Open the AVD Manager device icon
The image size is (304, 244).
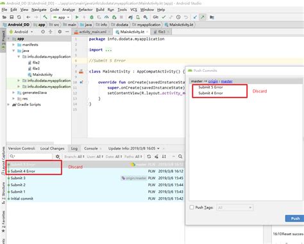[x=138, y=17]
